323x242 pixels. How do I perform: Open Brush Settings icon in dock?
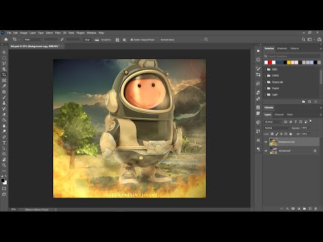click(258, 69)
